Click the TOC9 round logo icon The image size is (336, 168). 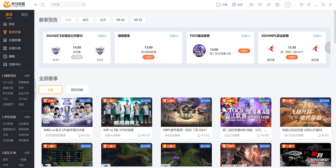click(x=199, y=51)
